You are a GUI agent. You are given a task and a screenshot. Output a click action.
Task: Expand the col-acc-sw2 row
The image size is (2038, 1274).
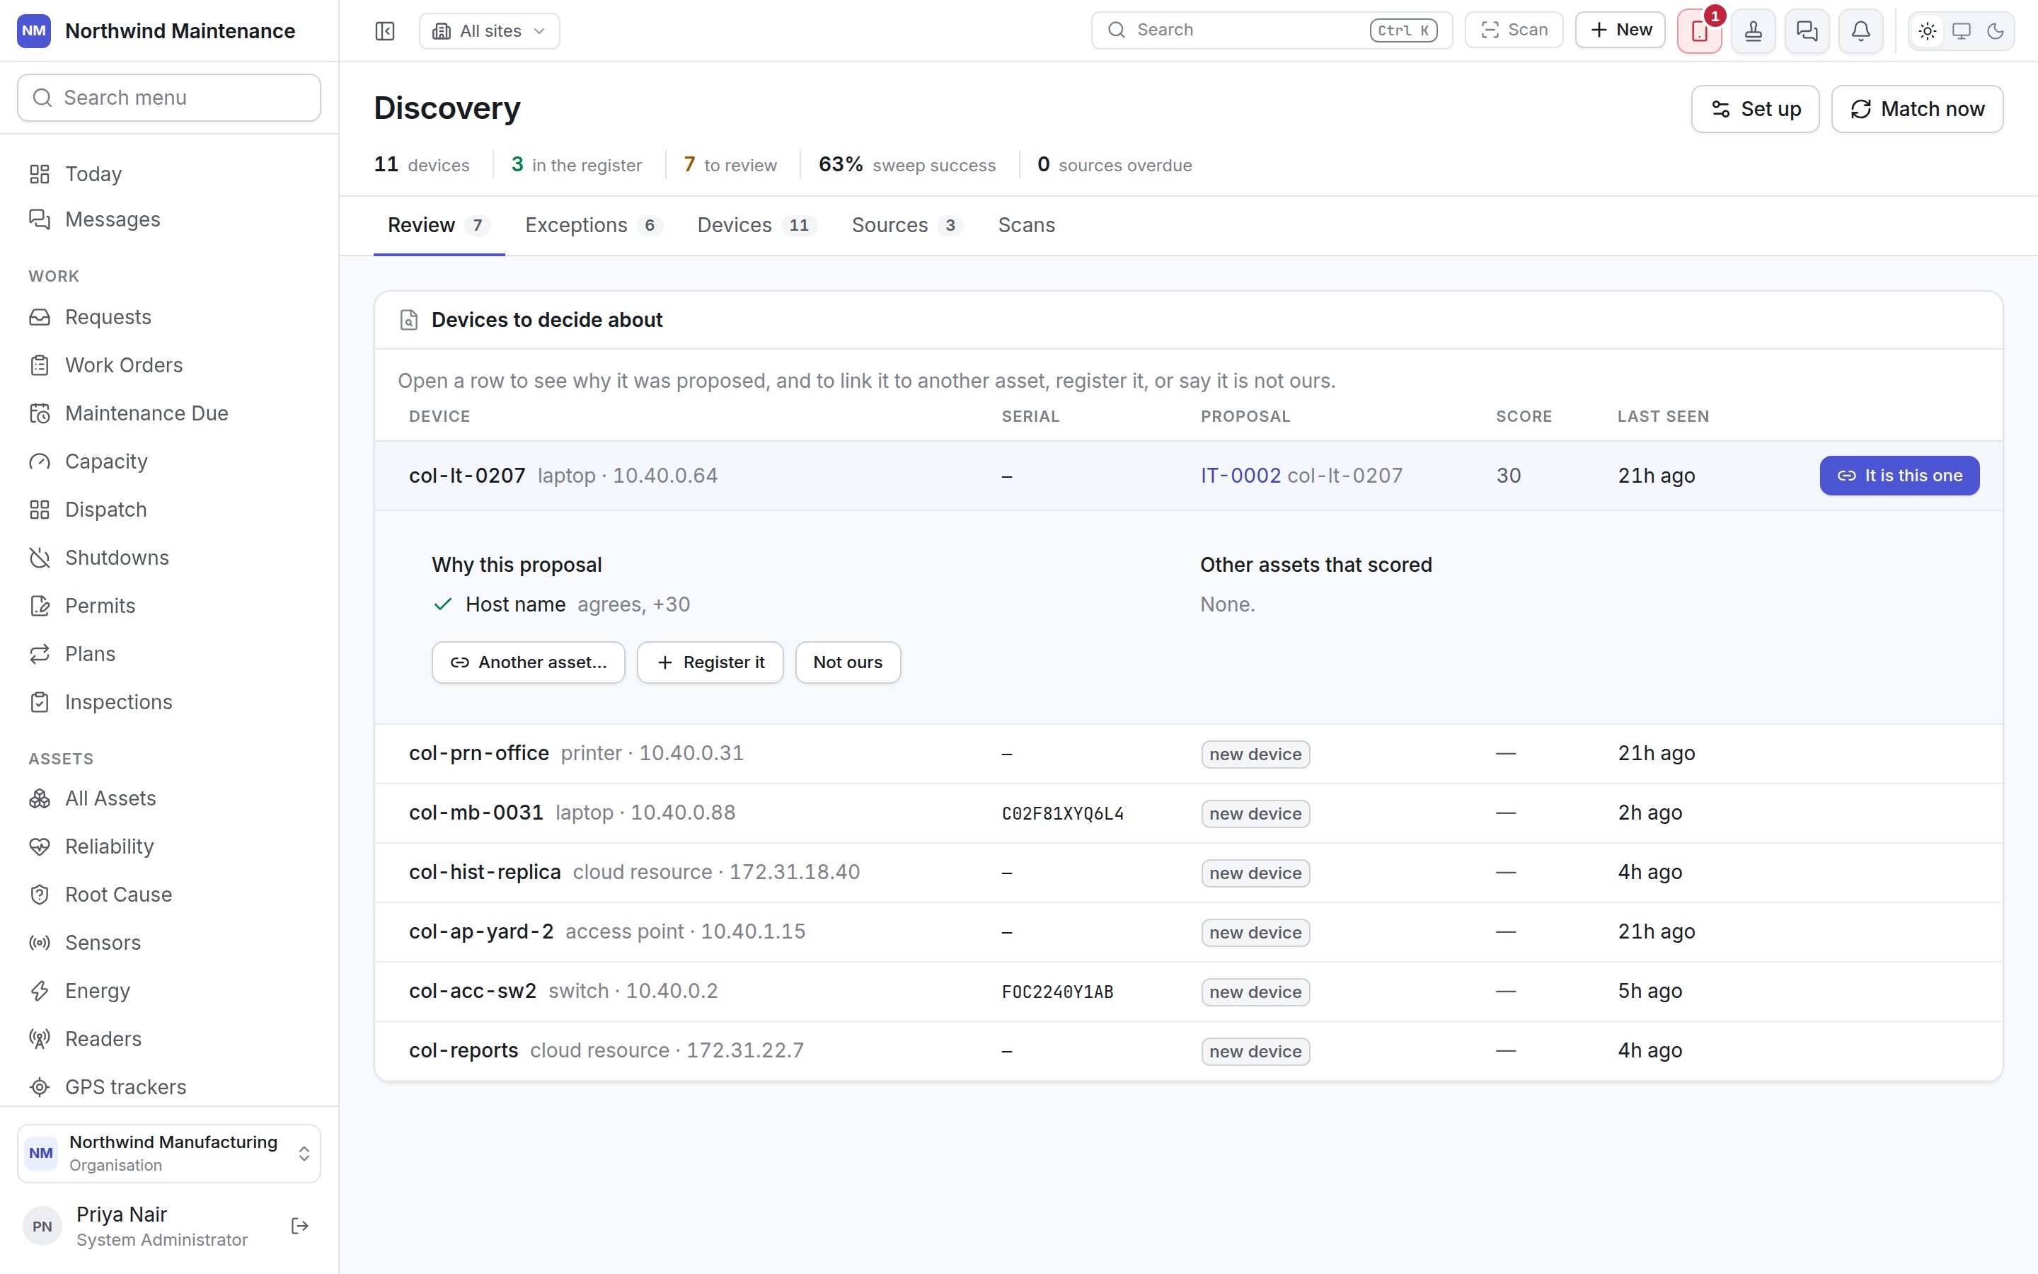1188,991
